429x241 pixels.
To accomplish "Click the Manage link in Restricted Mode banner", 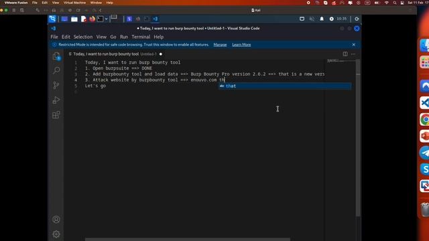I will [220, 45].
